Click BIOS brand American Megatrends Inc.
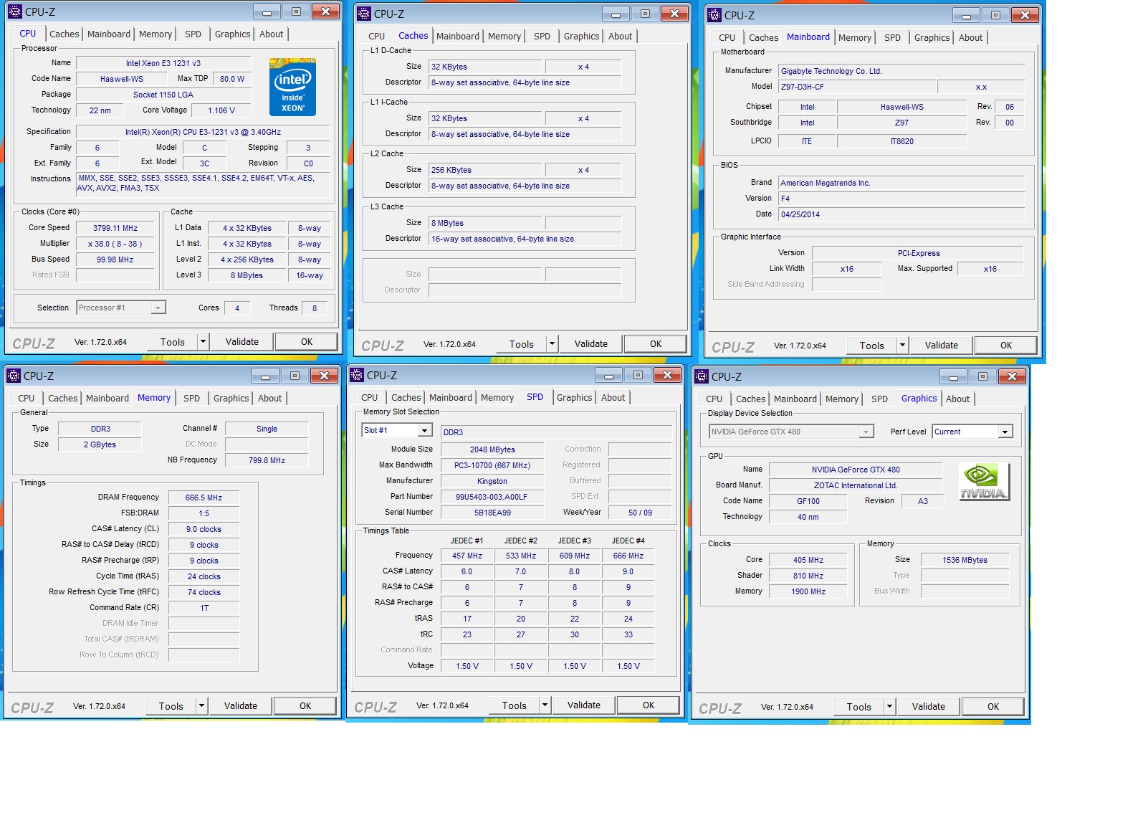 coord(901,183)
